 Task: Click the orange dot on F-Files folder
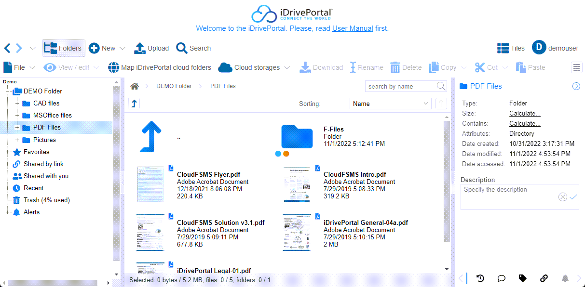point(286,154)
